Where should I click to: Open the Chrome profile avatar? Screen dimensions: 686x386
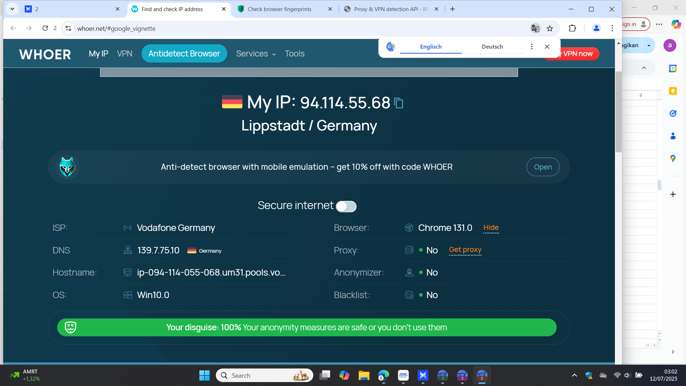596,28
